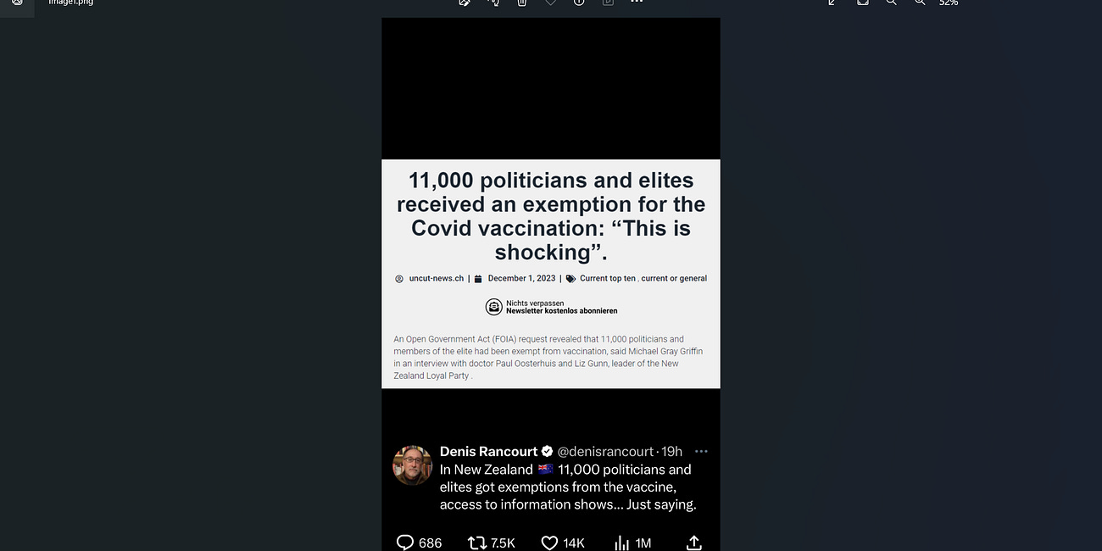Select the annotate/edit tool in the toolbar
The image size is (1102, 551).
[x=464, y=3]
